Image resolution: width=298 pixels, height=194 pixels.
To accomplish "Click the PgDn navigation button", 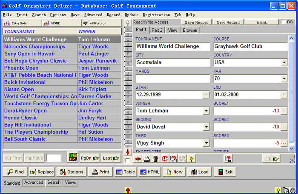I will [x=90, y=158].
